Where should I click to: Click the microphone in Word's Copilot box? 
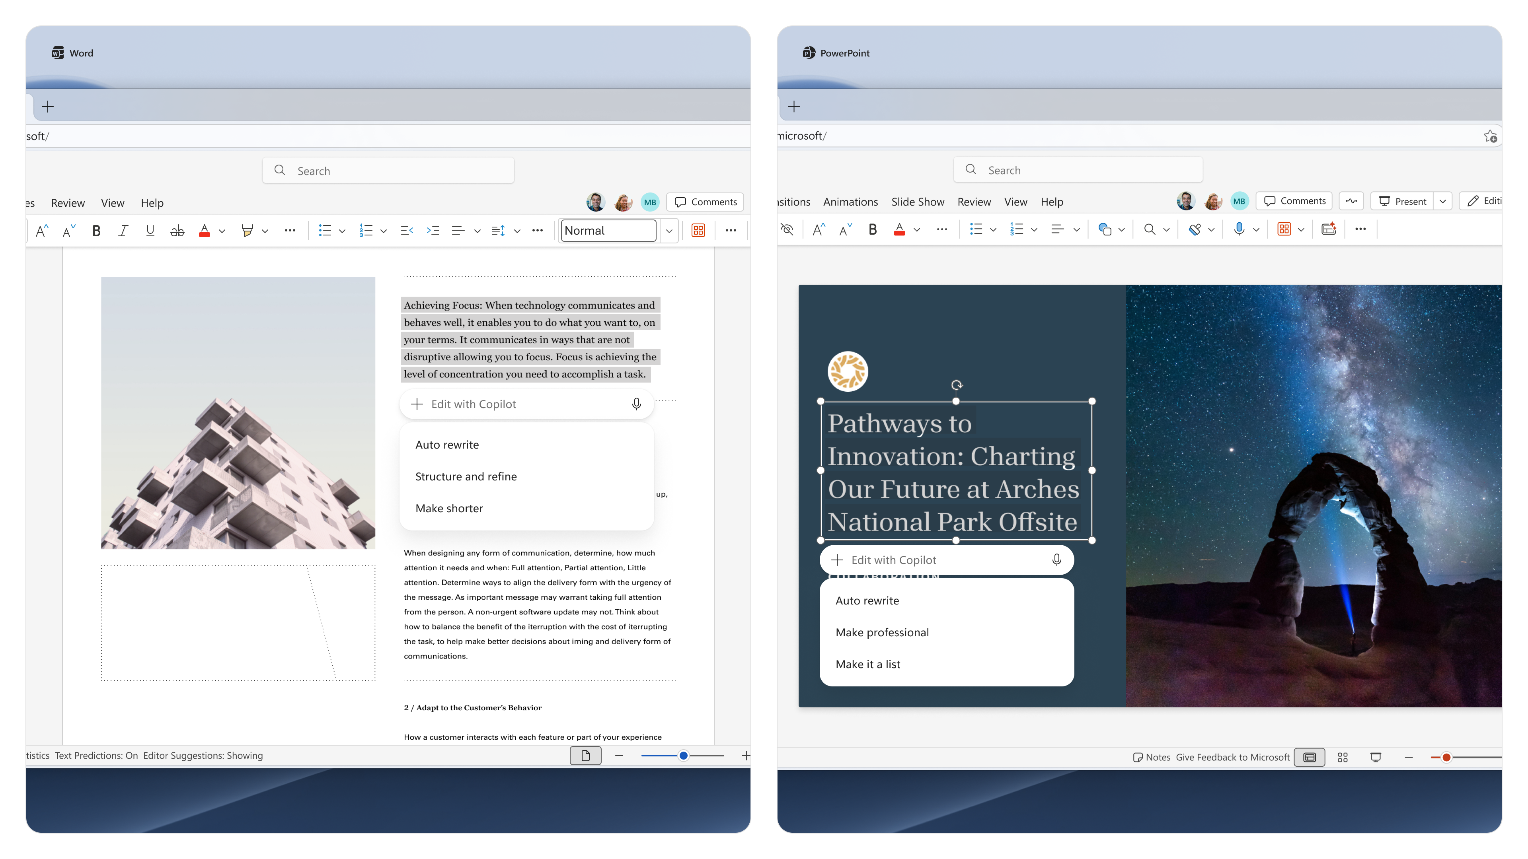(637, 404)
